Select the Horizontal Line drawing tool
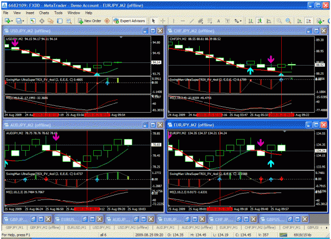Screen dimensions: 331x239 (183, 21)
